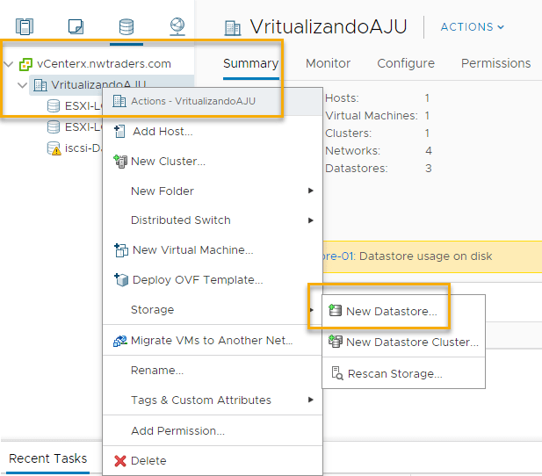Open the Configure tab
The image size is (542, 476).
tap(405, 63)
